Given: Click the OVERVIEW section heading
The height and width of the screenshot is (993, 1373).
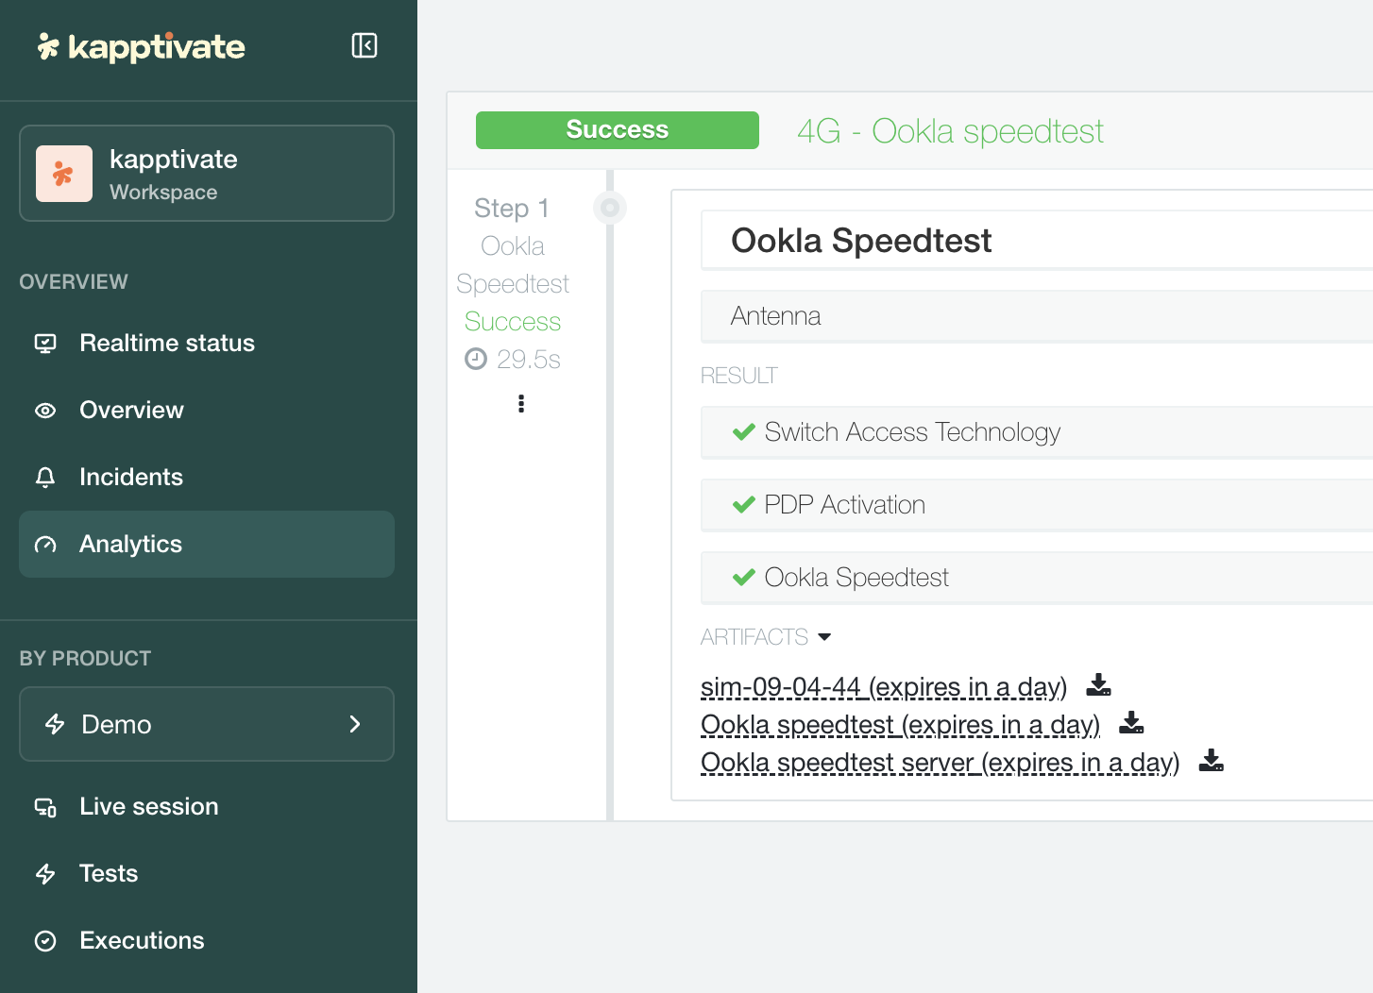Looking at the screenshot, I should coord(74,281).
